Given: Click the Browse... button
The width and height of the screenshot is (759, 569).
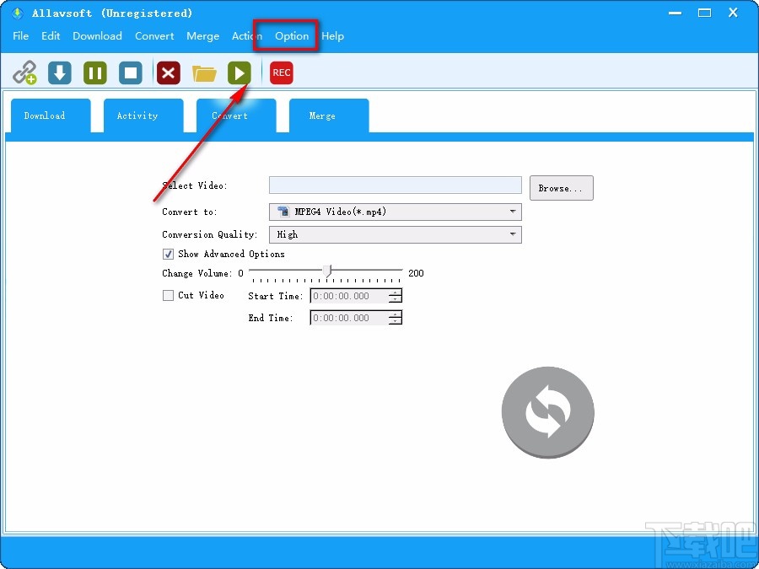Looking at the screenshot, I should coord(561,188).
